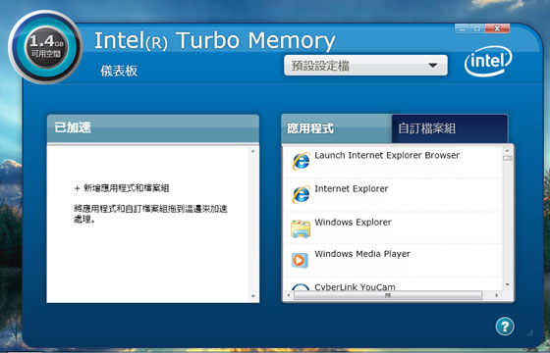
Task: Select the Windows Media Player icon
Action: [300, 260]
